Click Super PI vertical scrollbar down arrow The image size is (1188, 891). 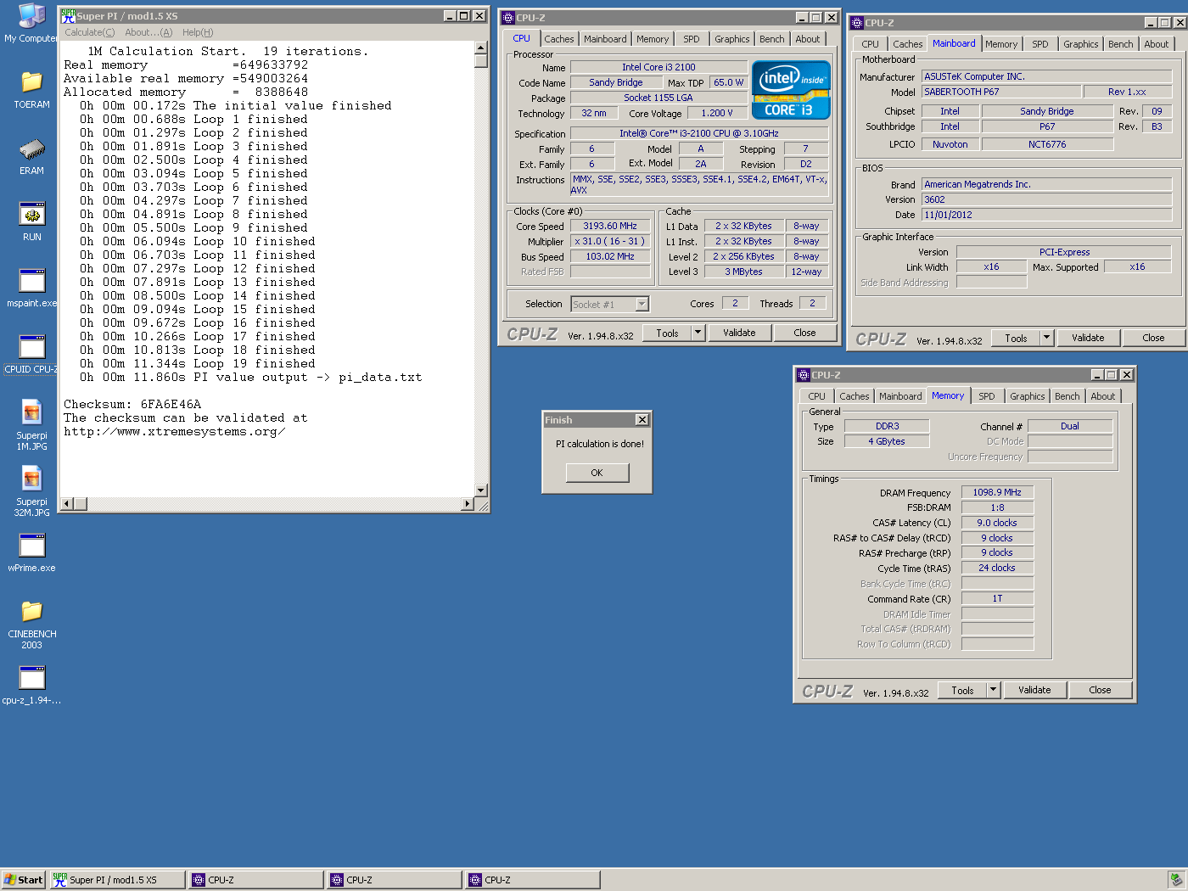(481, 490)
